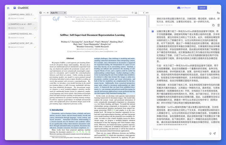Screen dimensions: 226x145
Task: Click the collection box icon beside ChatDOC logo
Action: [8, 8]
